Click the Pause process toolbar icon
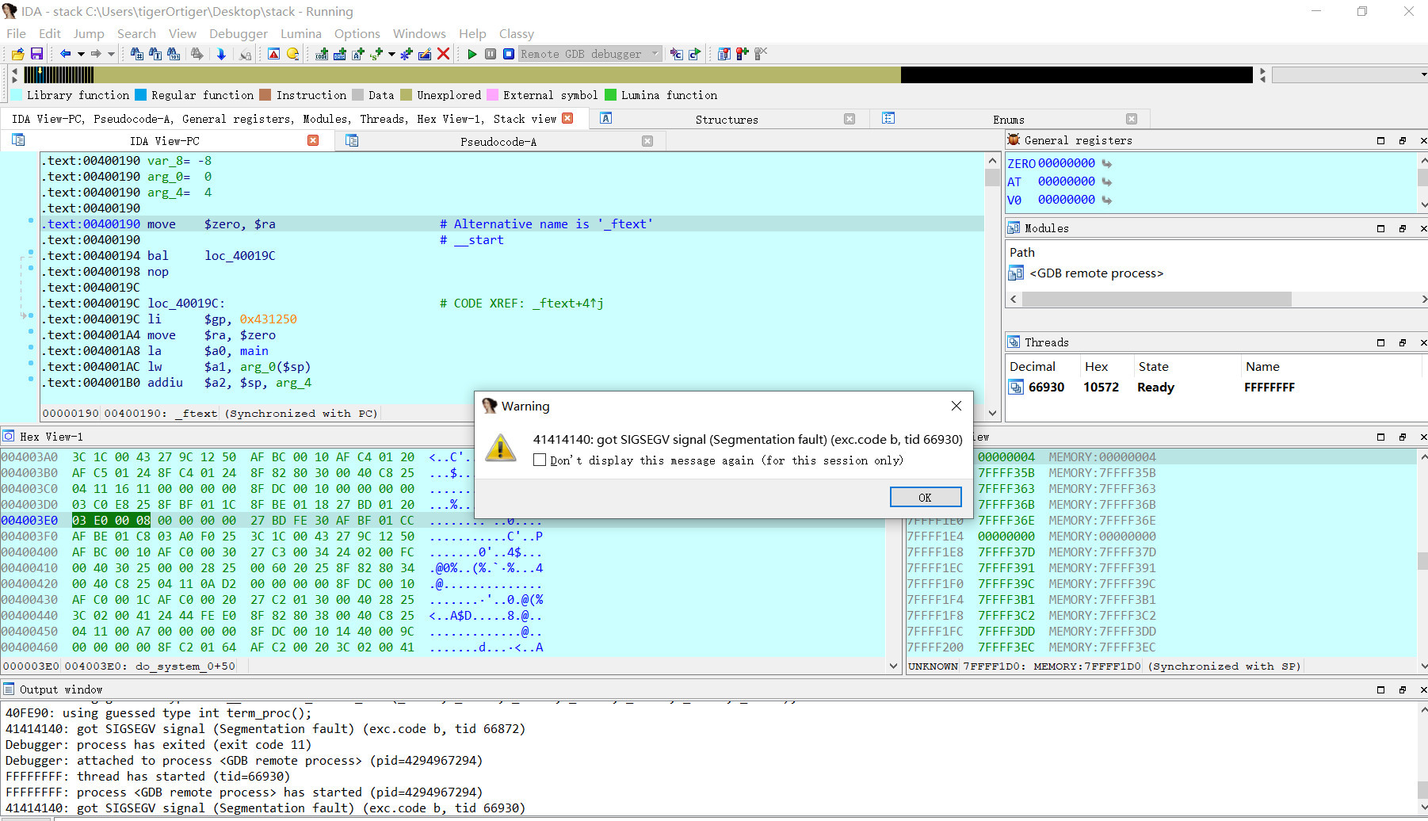Screen dimensions: 1428x821 [491, 54]
